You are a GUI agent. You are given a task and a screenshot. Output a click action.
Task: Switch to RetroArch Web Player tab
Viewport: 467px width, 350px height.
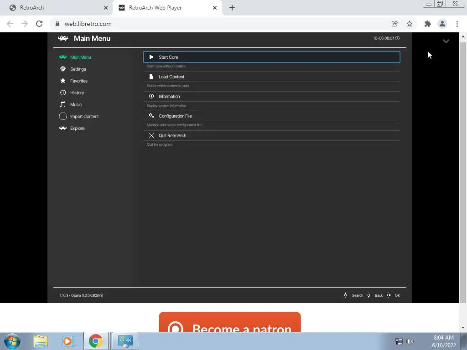click(x=167, y=8)
